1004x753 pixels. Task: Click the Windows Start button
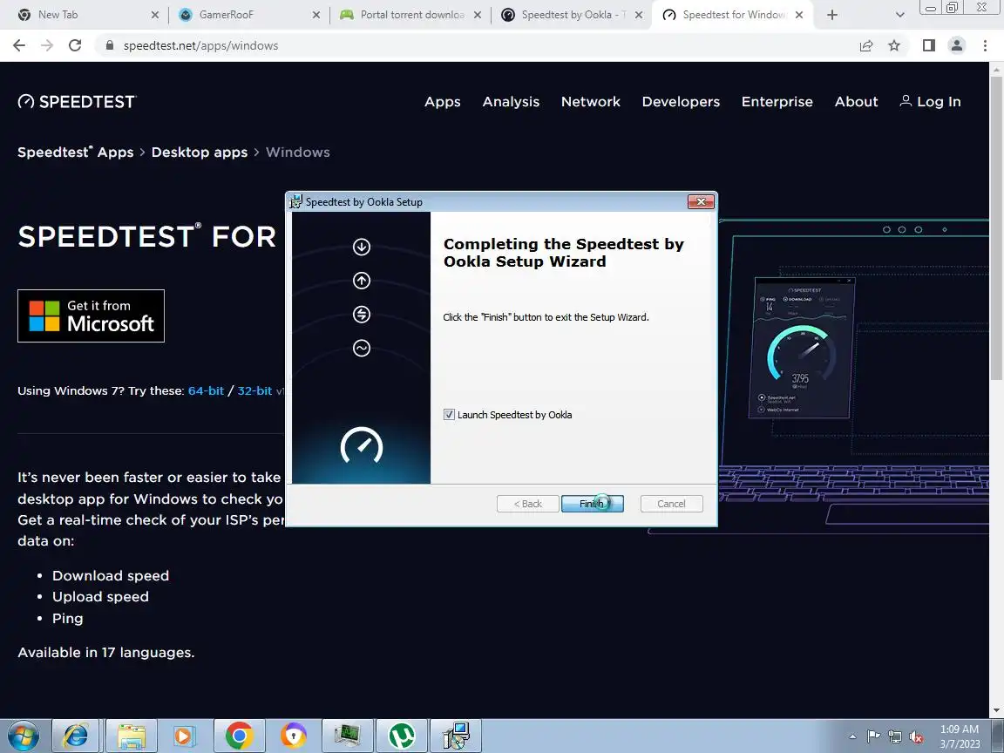pyautogui.click(x=23, y=736)
